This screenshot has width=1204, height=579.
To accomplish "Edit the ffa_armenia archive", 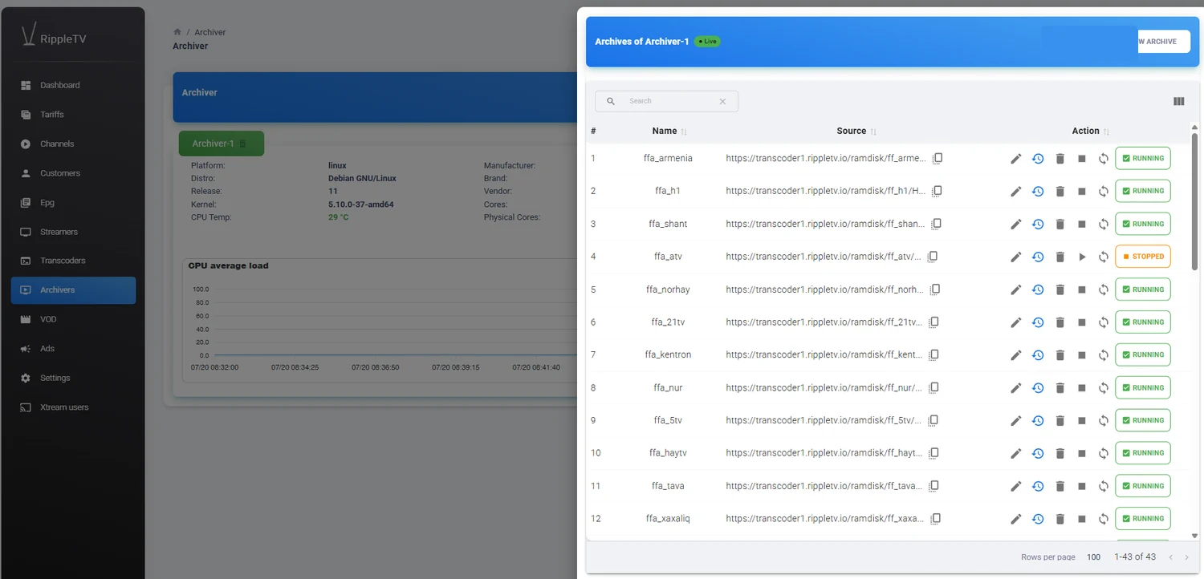I will coord(1016,159).
